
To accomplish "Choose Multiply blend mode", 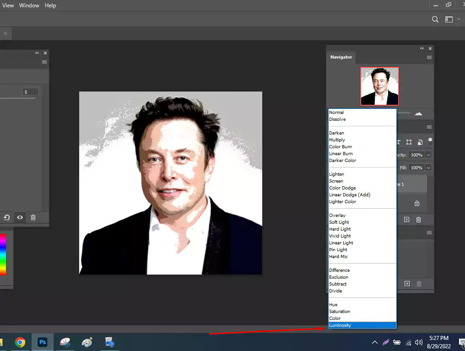I will pos(362,140).
